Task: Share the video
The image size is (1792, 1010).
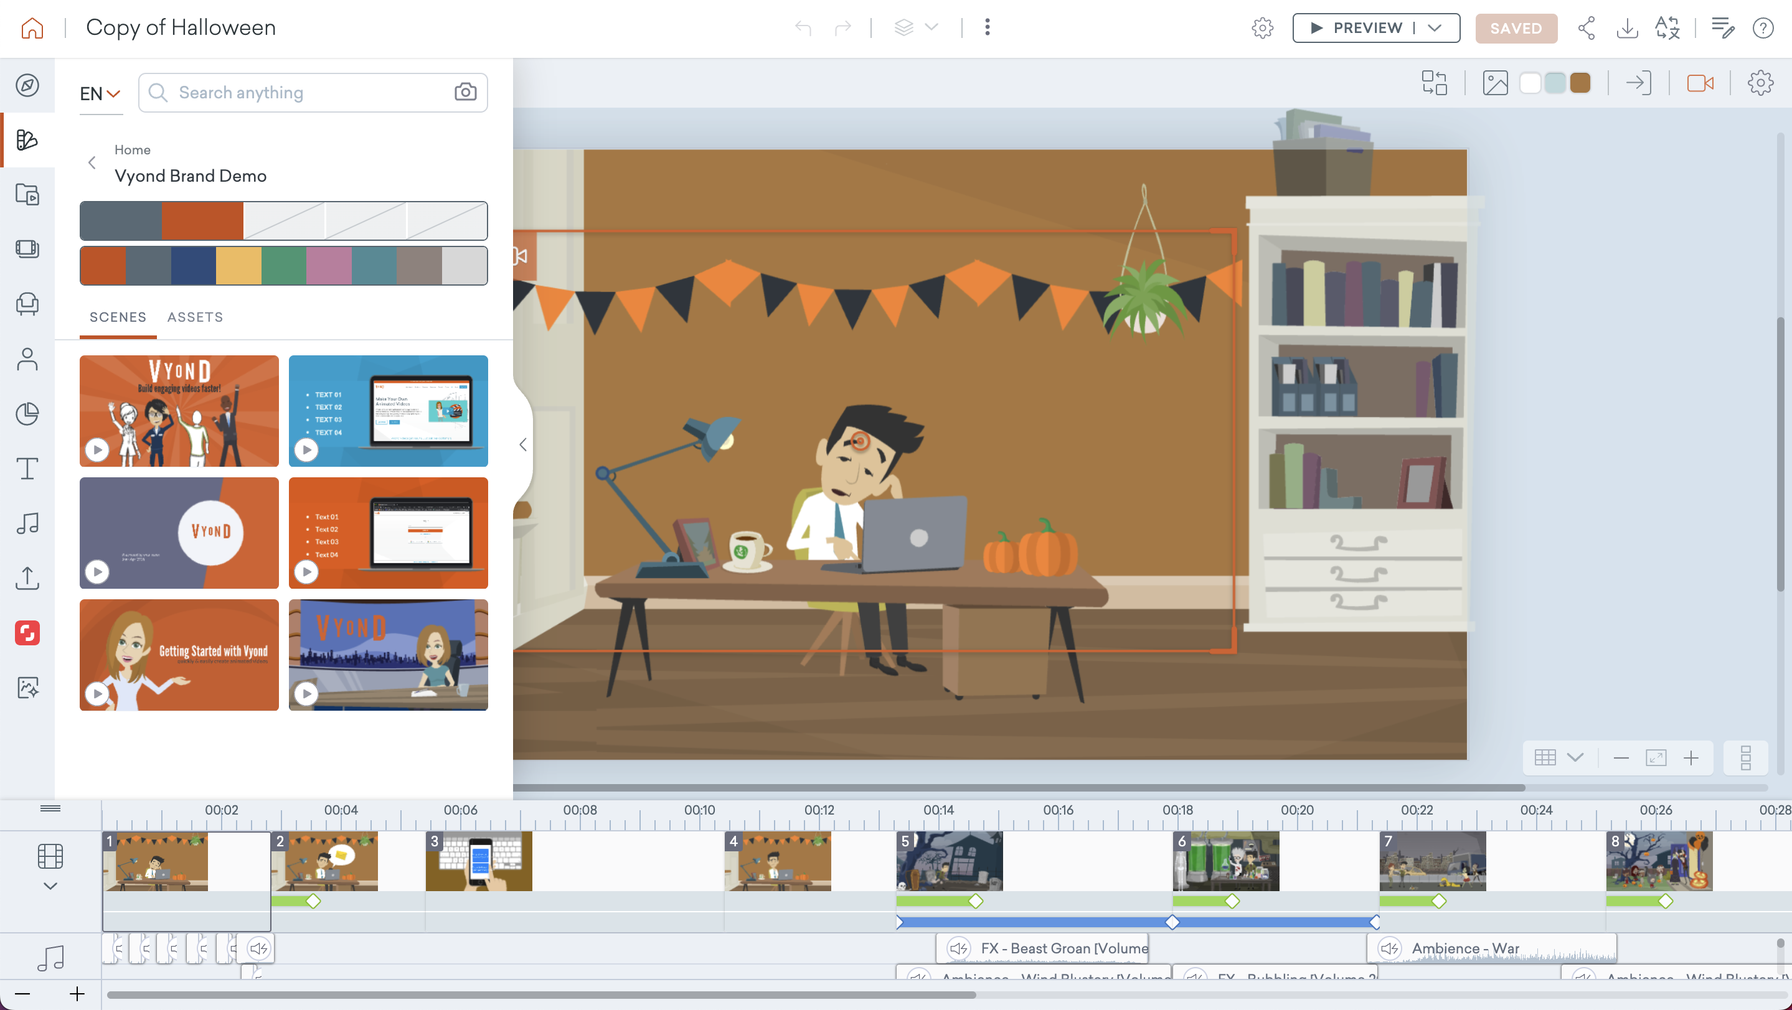Action: coord(1587,28)
